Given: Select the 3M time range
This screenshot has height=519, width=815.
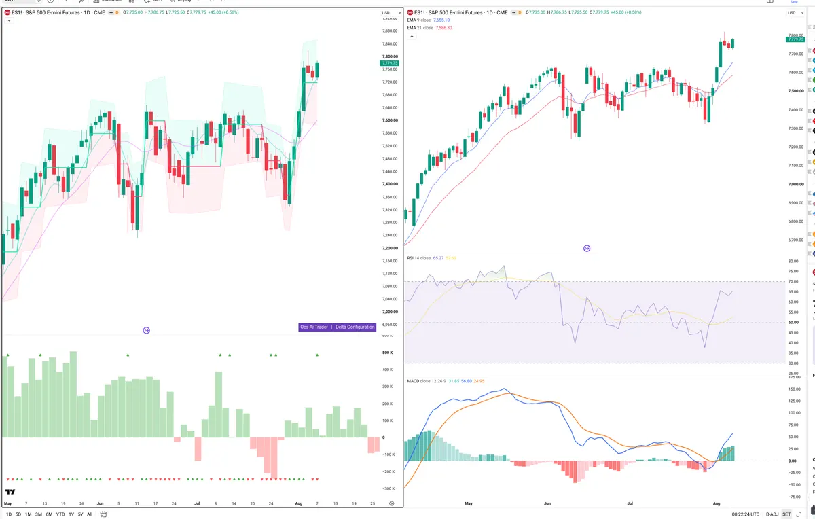Looking at the screenshot, I should (x=39, y=514).
